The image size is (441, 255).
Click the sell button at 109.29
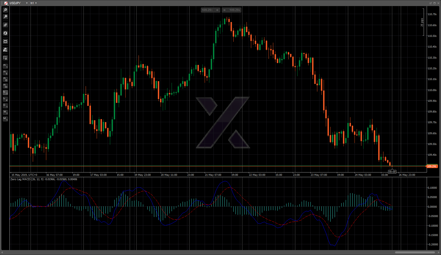pyautogui.click(x=210, y=10)
